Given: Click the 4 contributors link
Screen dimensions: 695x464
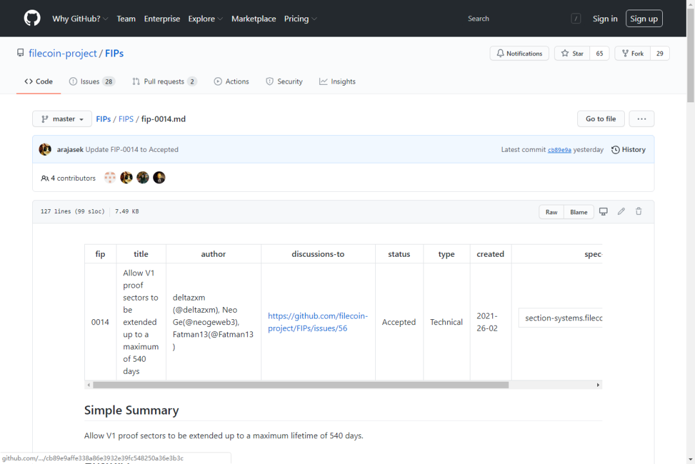Looking at the screenshot, I should click(x=68, y=178).
